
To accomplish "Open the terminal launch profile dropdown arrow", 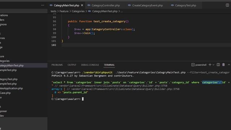I will pos(213,65).
